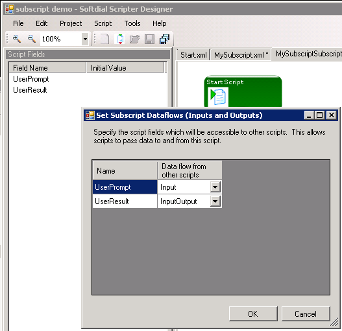Click the Cancel button
Image resolution: width=342 pixels, height=331 pixels.
click(x=306, y=314)
